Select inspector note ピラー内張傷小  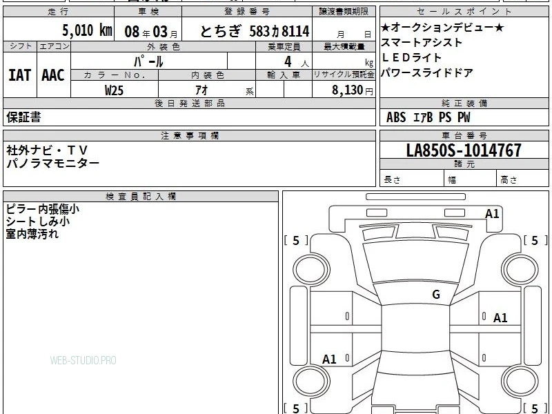[x=43, y=209]
